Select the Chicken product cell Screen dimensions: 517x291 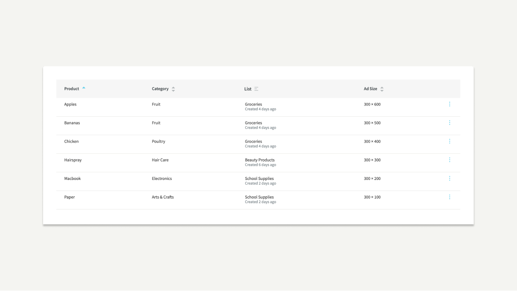(72, 141)
